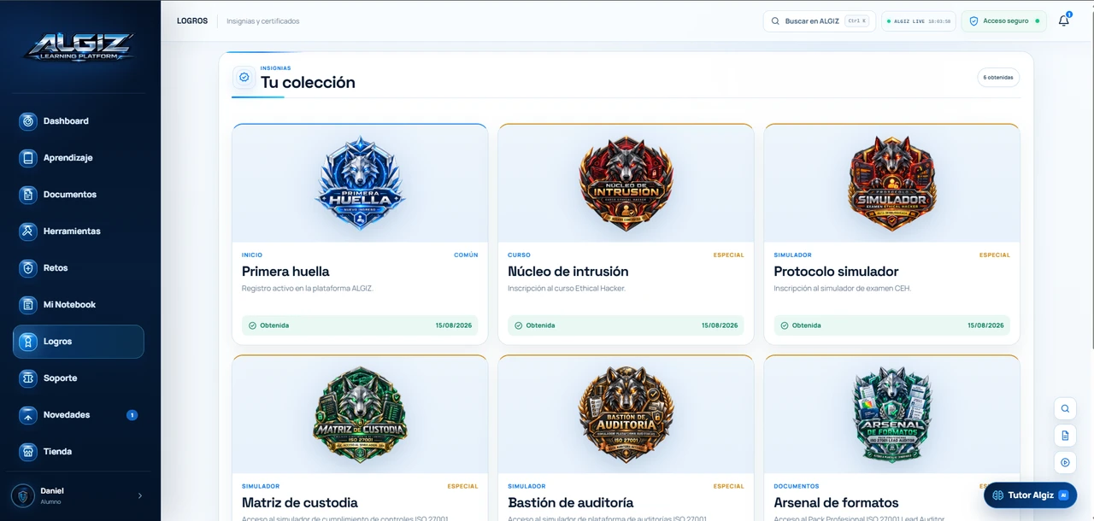
Task: Click the Obtenida check in Primera huella
Action: (252, 325)
